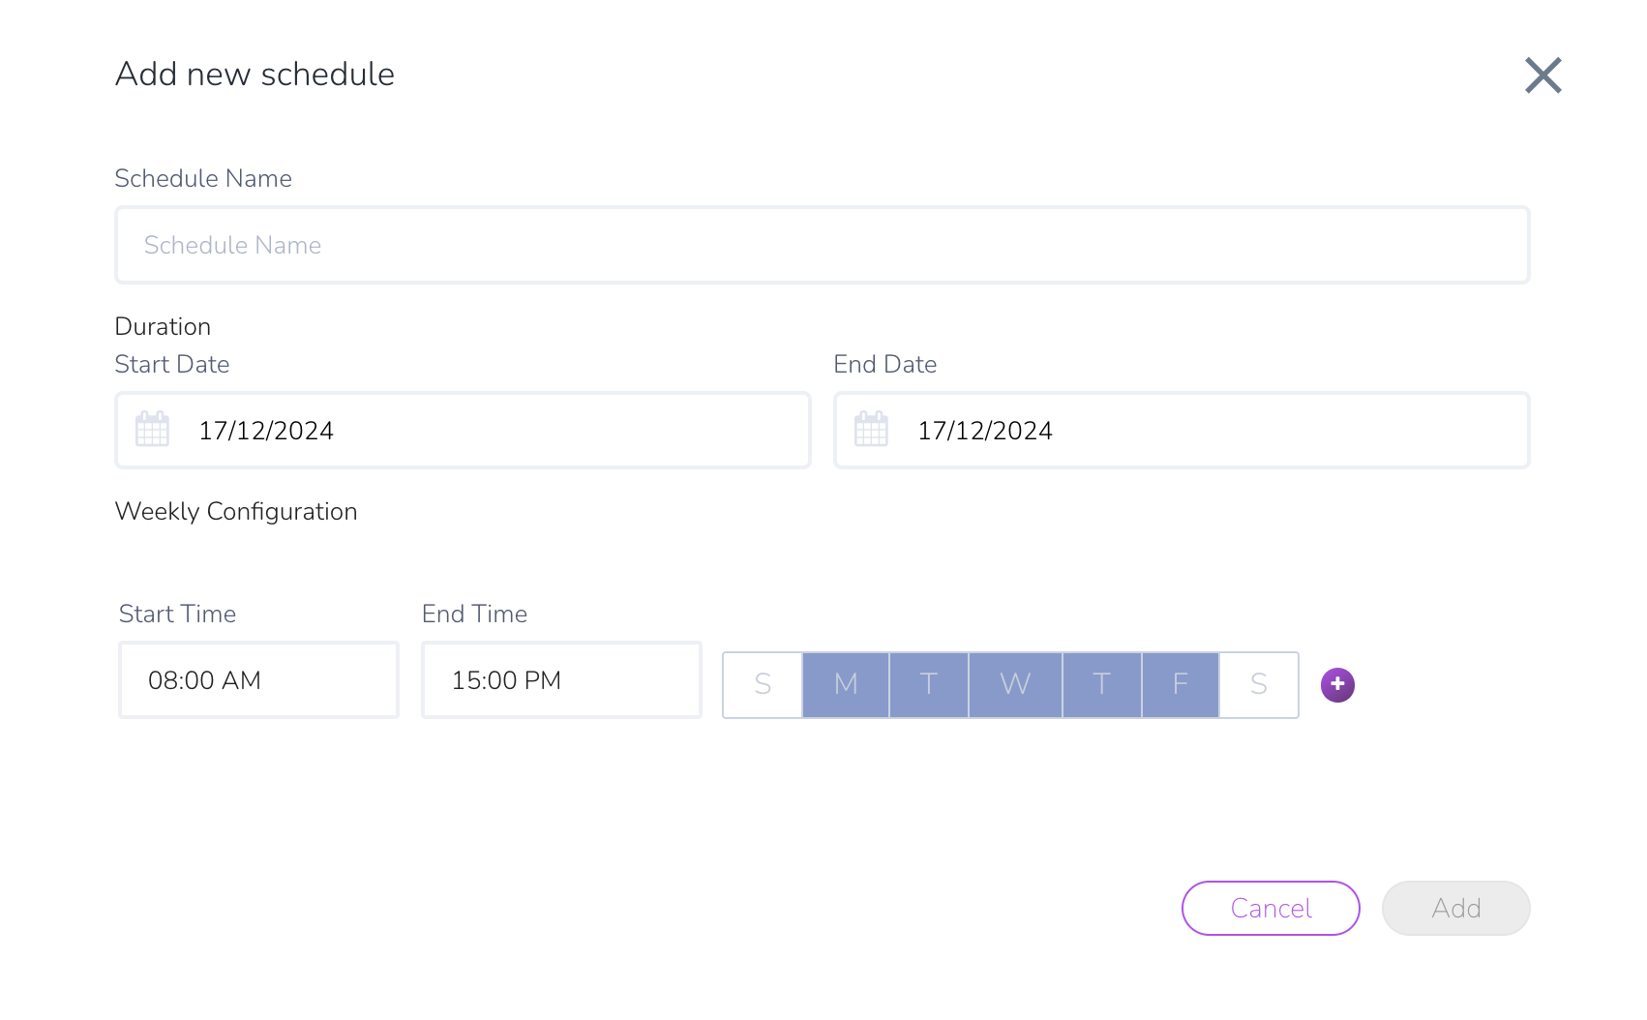Add another time row with plus icon
This screenshot has height=1020, width=1647.
(x=1337, y=685)
